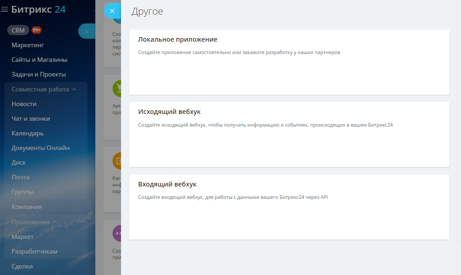Click the local application description text
The width and height of the screenshot is (461, 275).
[x=239, y=52]
